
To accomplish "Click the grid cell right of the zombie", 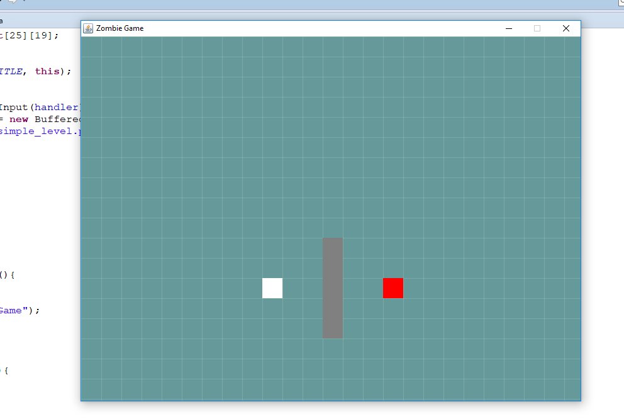I will coord(413,288).
